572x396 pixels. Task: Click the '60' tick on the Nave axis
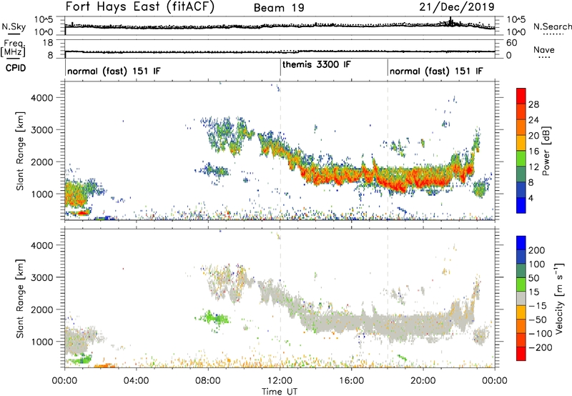pyautogui.click(x=511, y=43)
